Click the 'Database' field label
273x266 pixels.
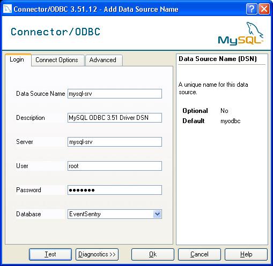(28, 214)
